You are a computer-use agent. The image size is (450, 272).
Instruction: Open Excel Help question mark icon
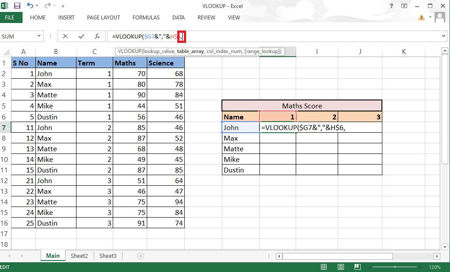click(391, 6)
